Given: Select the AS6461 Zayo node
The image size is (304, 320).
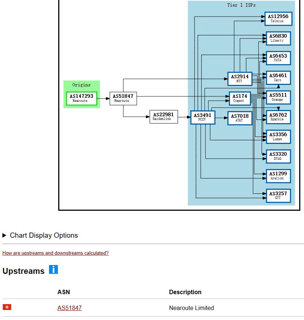Looking at the screenshot, I should point(278,78).
